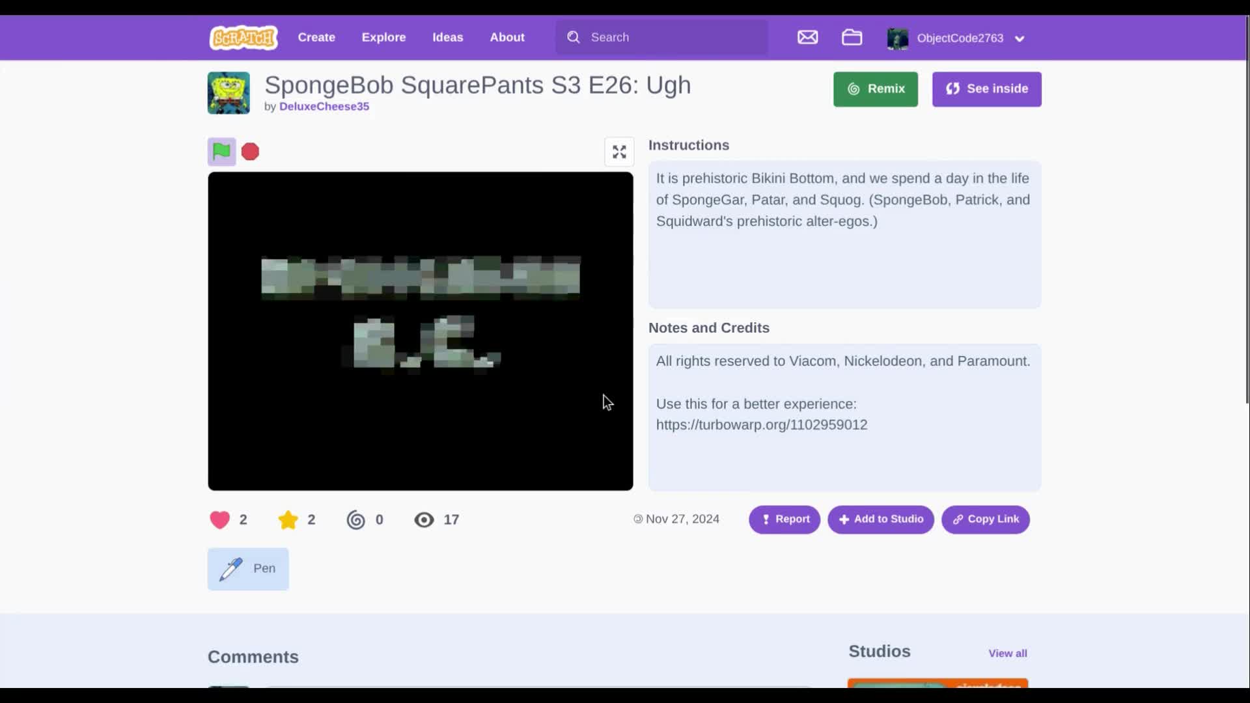The height and width of the screenshot is (703, 1250).
Task: Open DeluxeCheese35's profile link
Action: pyautogui.click(x=324, y=107)
